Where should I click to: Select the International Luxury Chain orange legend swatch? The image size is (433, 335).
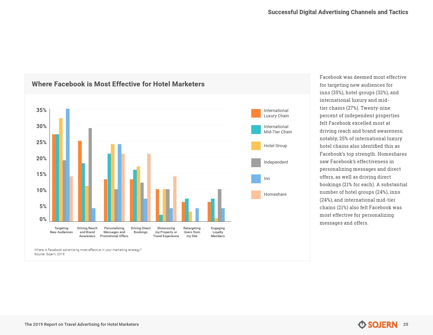tap(256, 113)
